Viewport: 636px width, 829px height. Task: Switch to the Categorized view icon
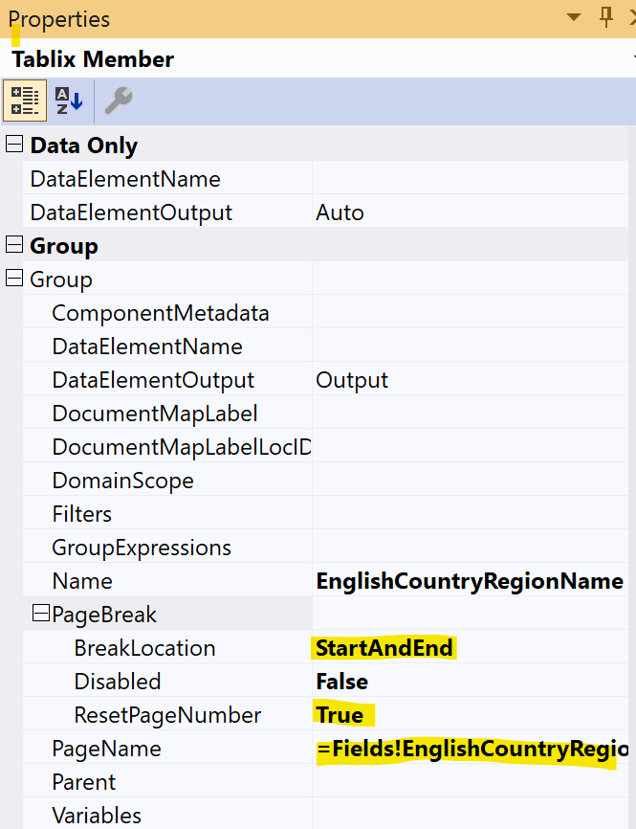tap(25, 101)
